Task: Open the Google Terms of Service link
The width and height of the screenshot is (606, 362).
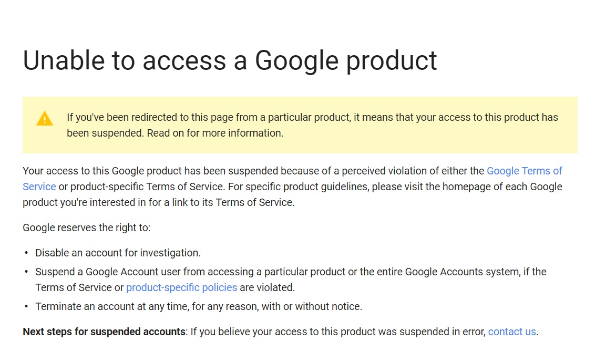Action: coord(524,171)
